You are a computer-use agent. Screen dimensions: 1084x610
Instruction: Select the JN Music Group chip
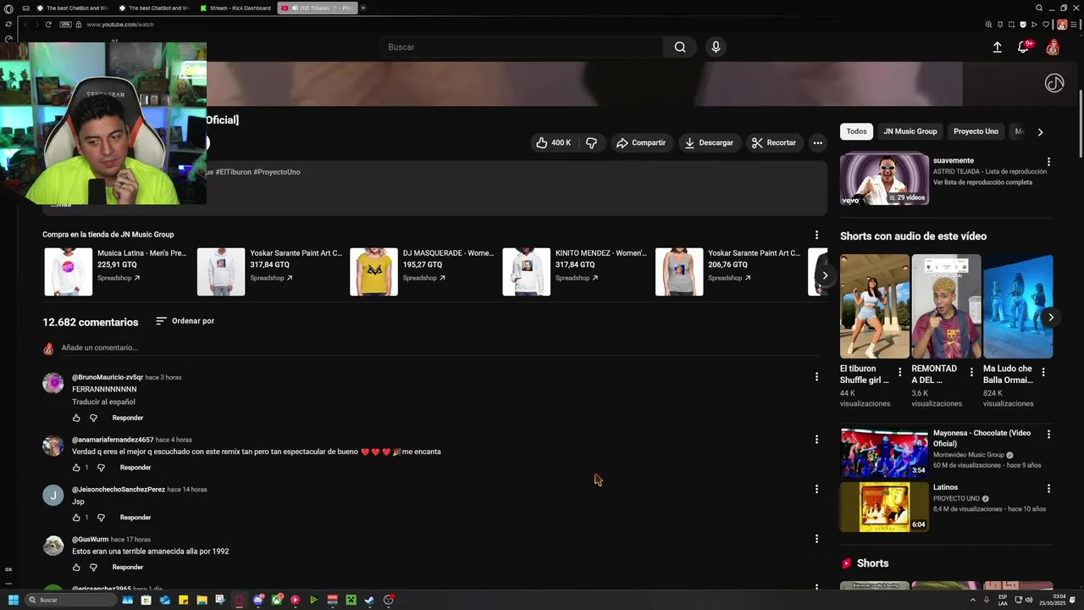coord(910,131)
